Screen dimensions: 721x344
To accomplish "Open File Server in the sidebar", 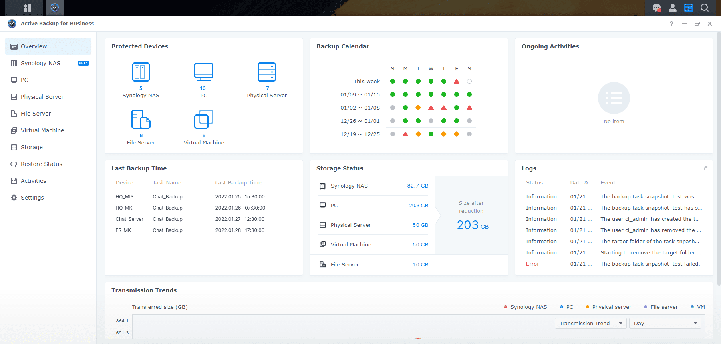I will (x=48, y=114).
